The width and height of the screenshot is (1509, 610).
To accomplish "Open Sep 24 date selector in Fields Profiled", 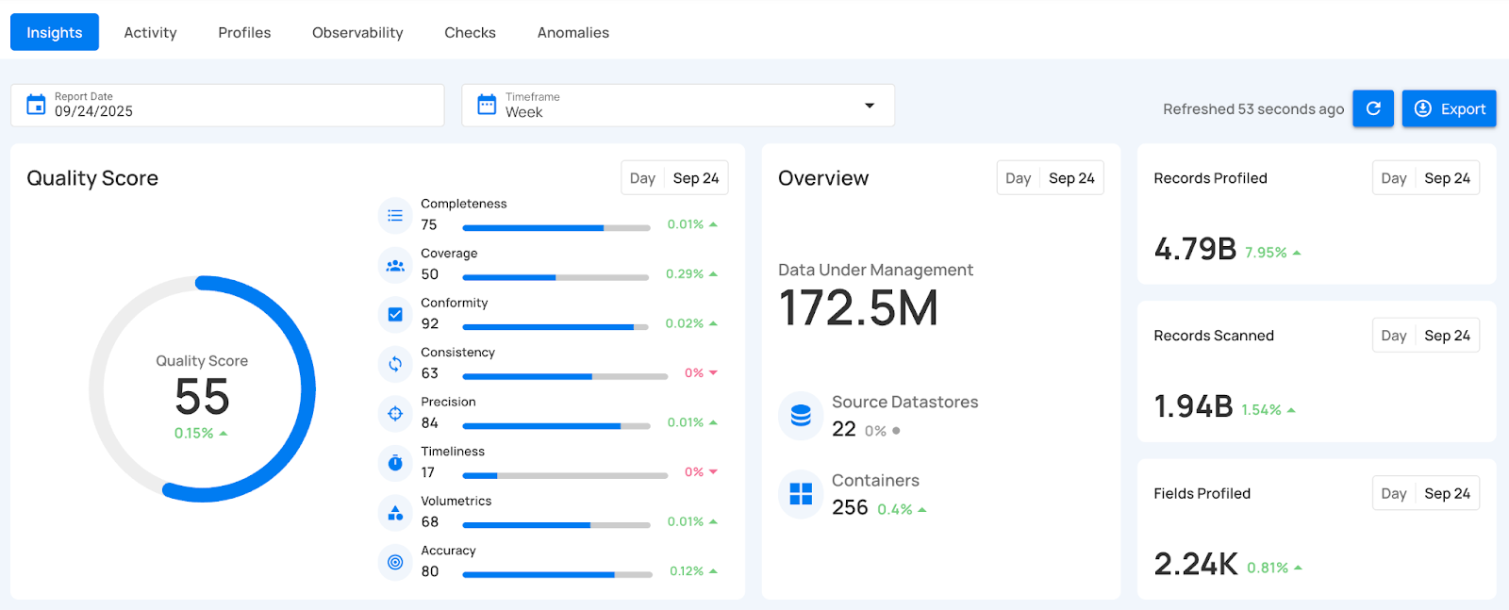I will tap(1447, 493).
